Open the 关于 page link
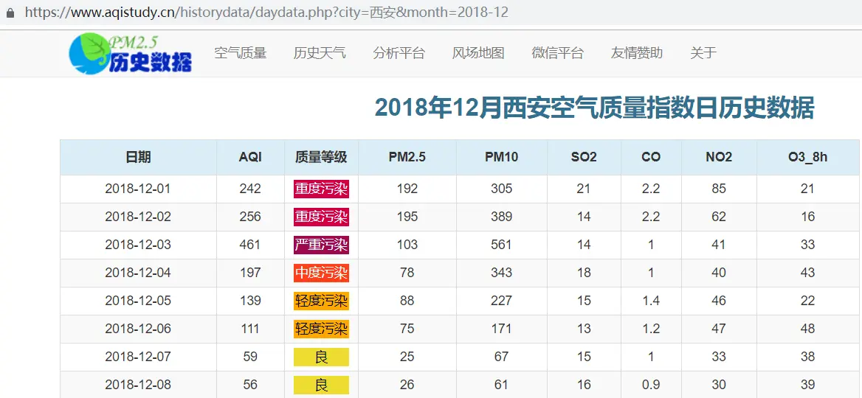This screenshot has height=398, width=862. 703,53
